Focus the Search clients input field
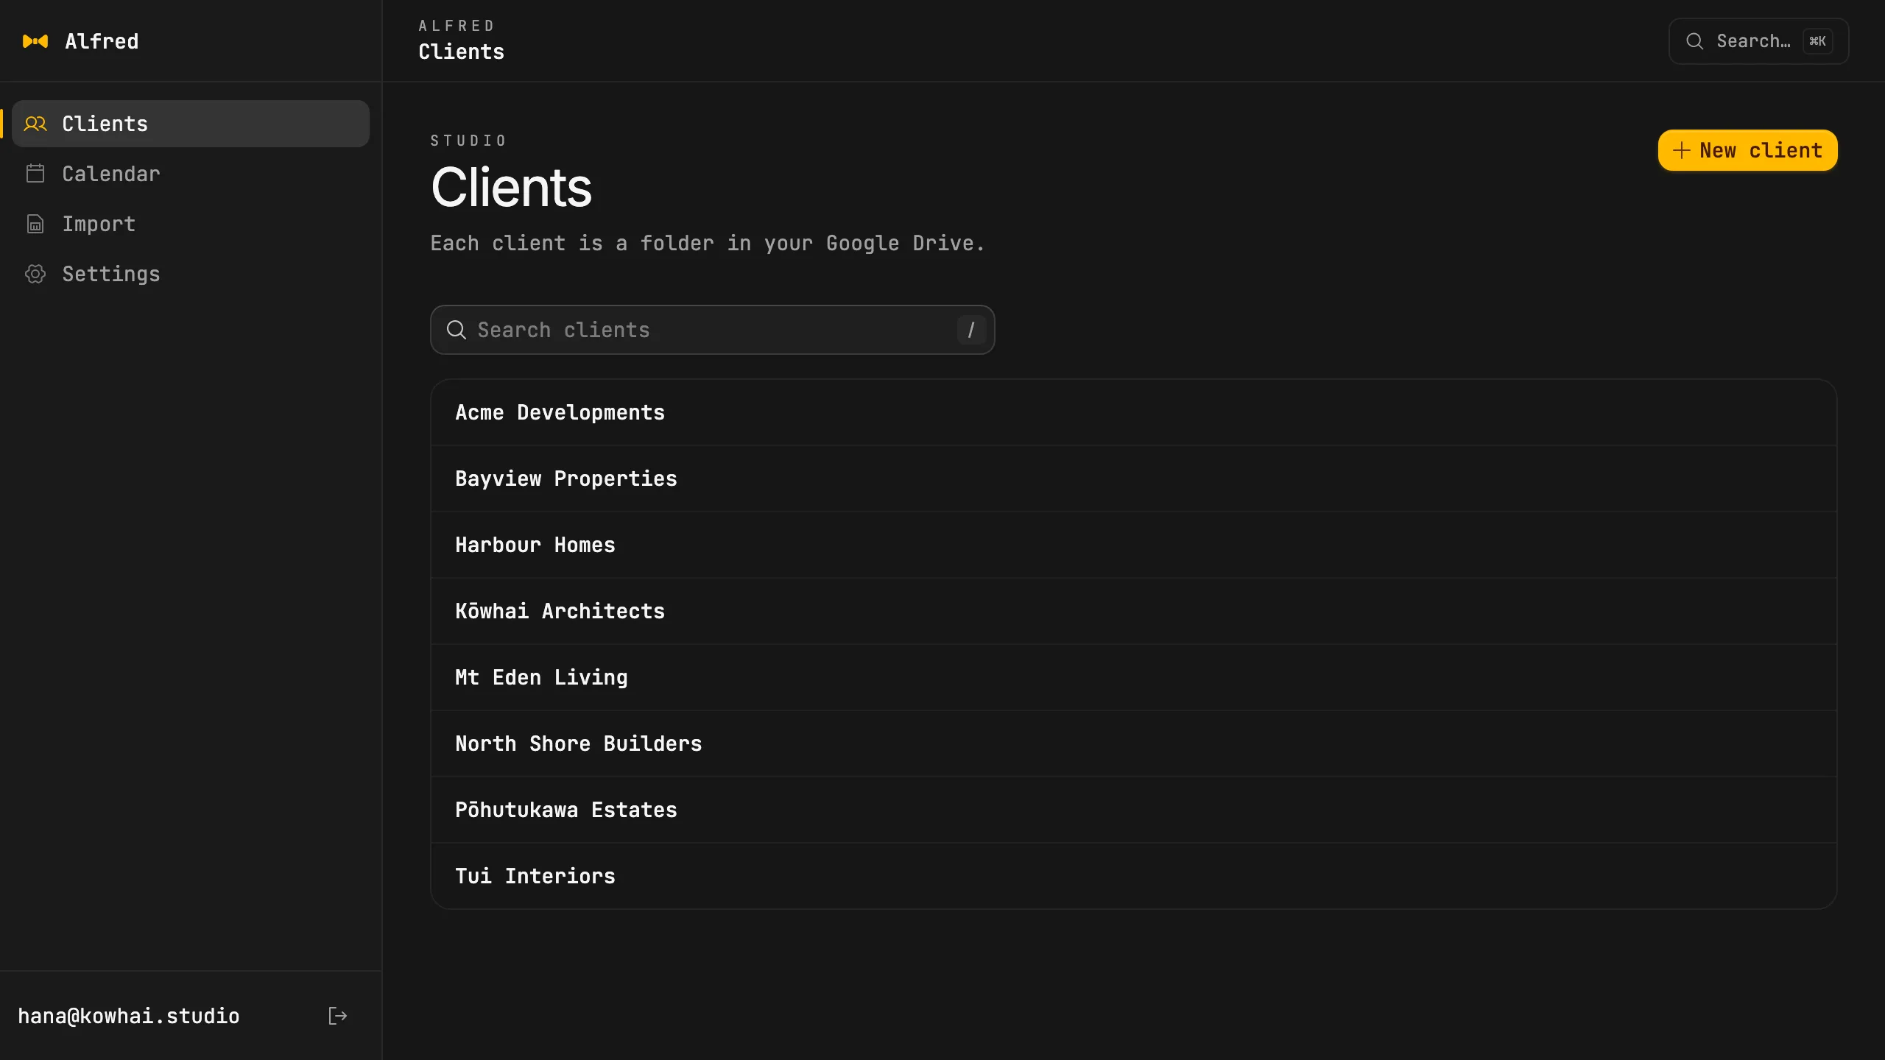Image resolution: width=1885 pixels, height=1060 pixels. click(712, 330)
